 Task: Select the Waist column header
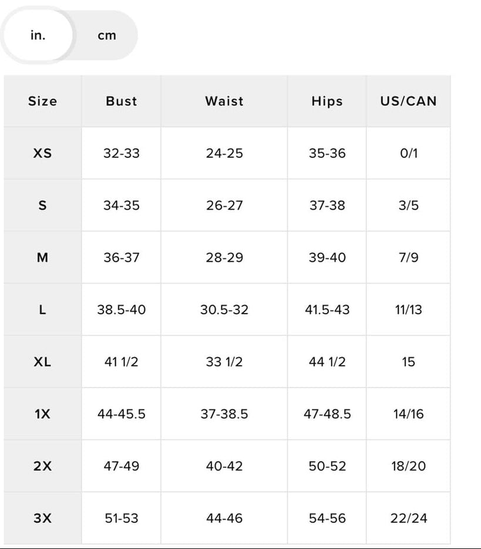tap(224, 101)
